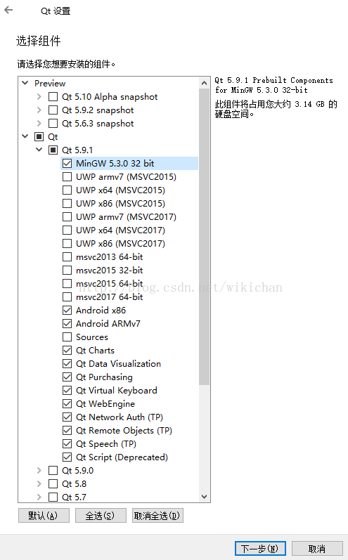This screenshot has width=348, height=560.
Task: Click the 默认(A) default button
Action: tap(44, 515)
